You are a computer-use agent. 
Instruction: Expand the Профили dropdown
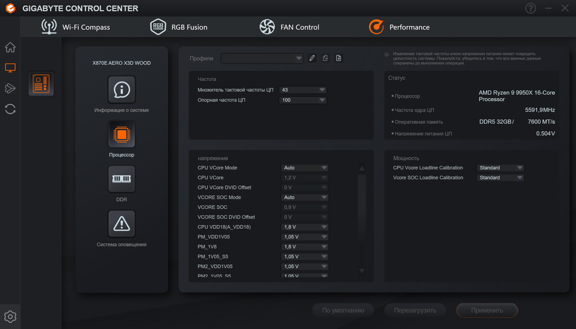coord(262,58)
